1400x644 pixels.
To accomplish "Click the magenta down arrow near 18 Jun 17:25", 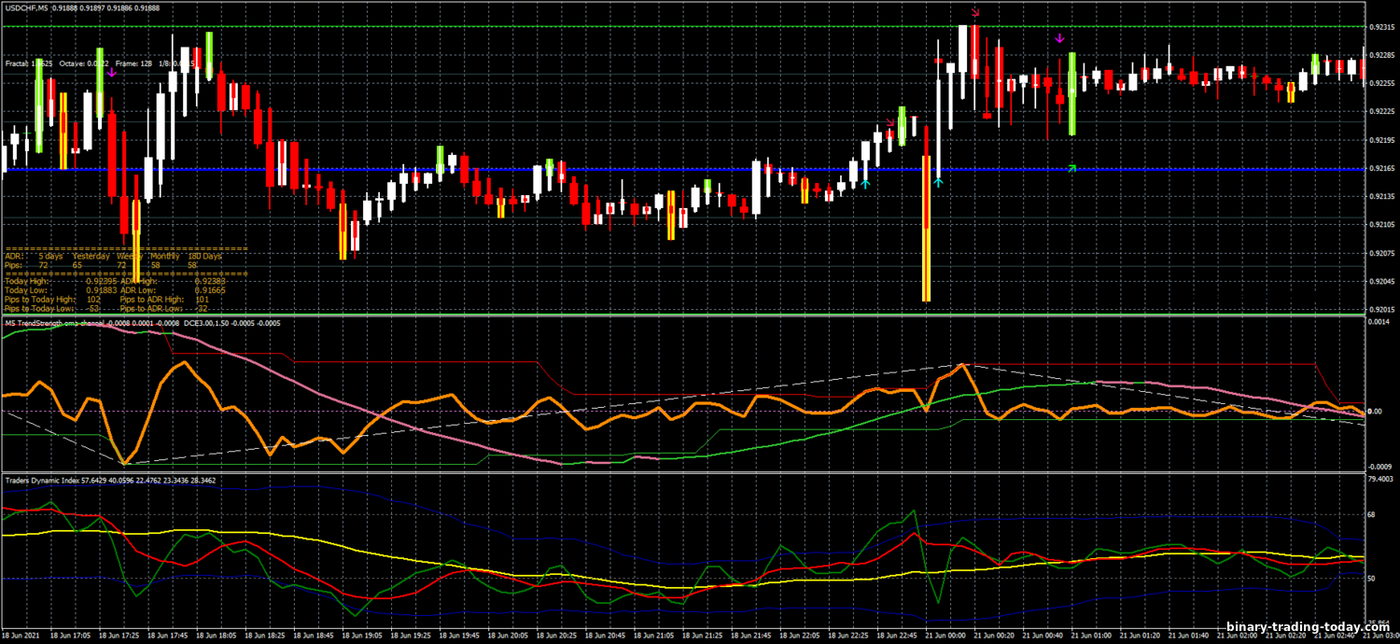I will 110,72.
